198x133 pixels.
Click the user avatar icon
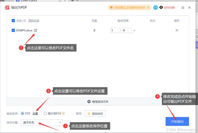tap(155, 7)
